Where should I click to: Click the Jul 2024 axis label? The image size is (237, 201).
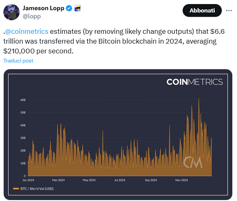[x=120, y=180]
